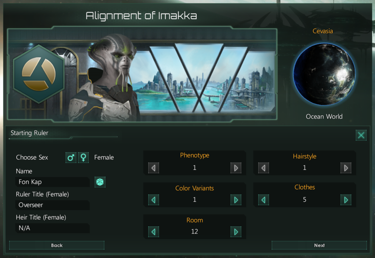Edit the Overseer ruler title field
This screenshot has height=258, width=375.
pos(53,205)
